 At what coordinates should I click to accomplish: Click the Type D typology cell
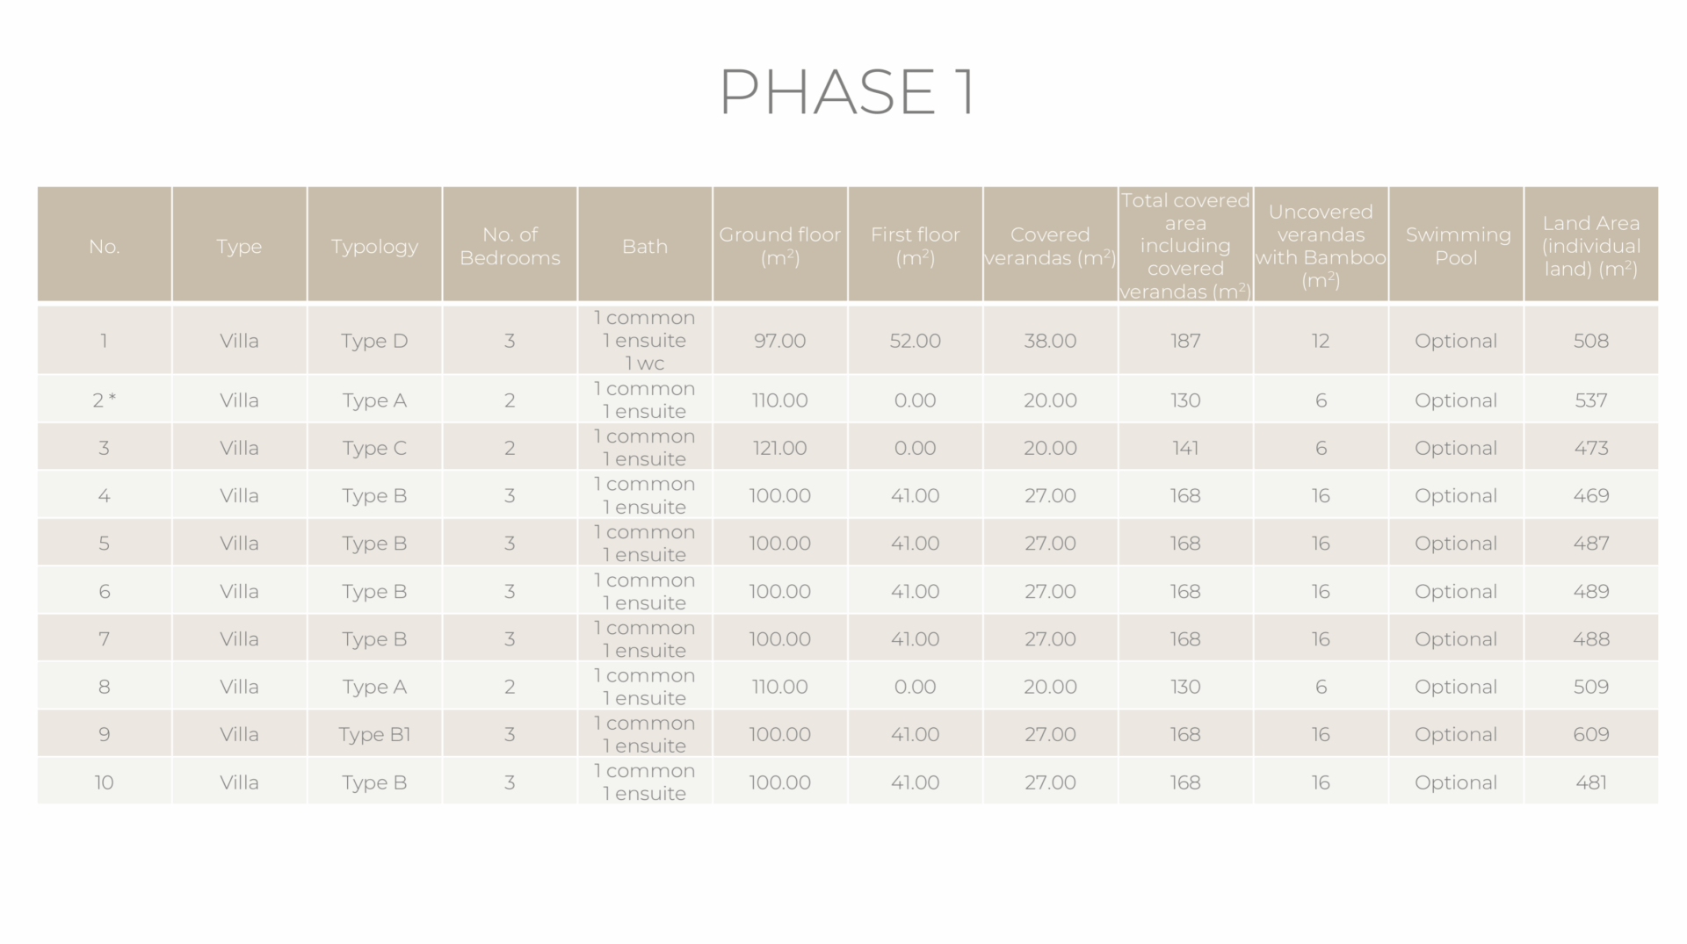click(x=374, y=341)
